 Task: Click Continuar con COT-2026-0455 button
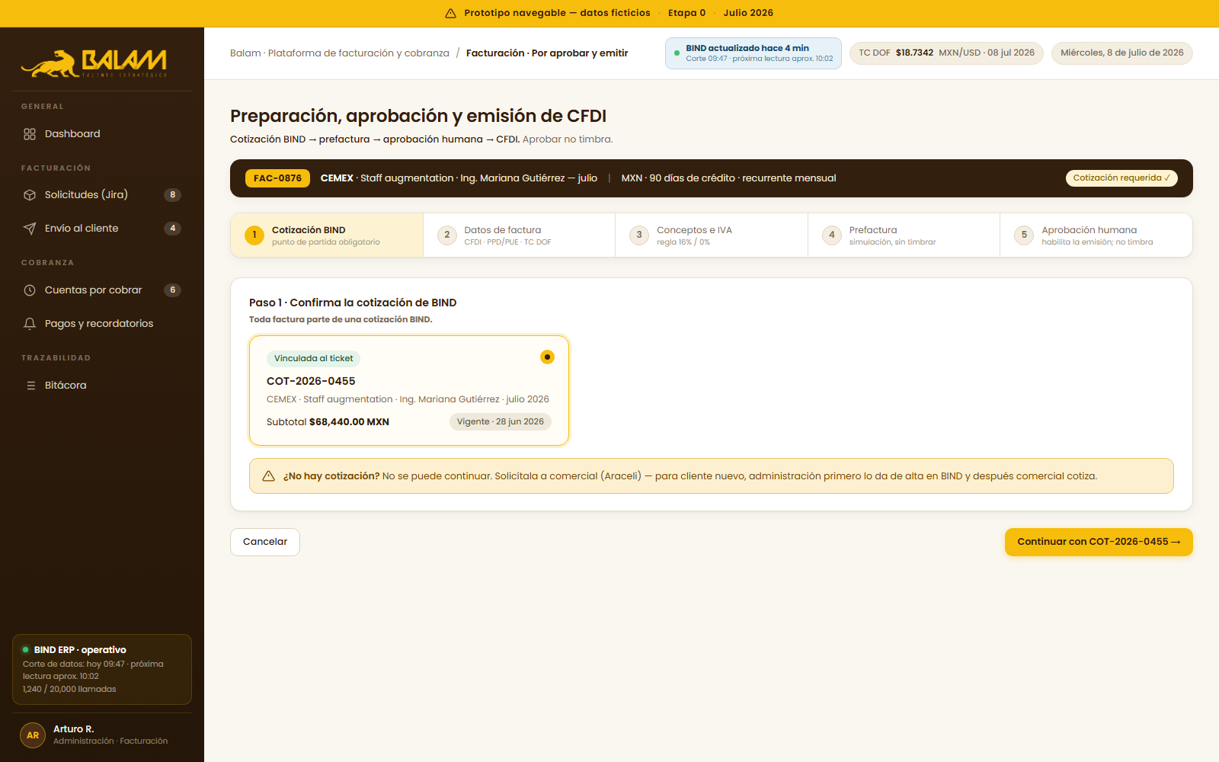click(1099, 542)
